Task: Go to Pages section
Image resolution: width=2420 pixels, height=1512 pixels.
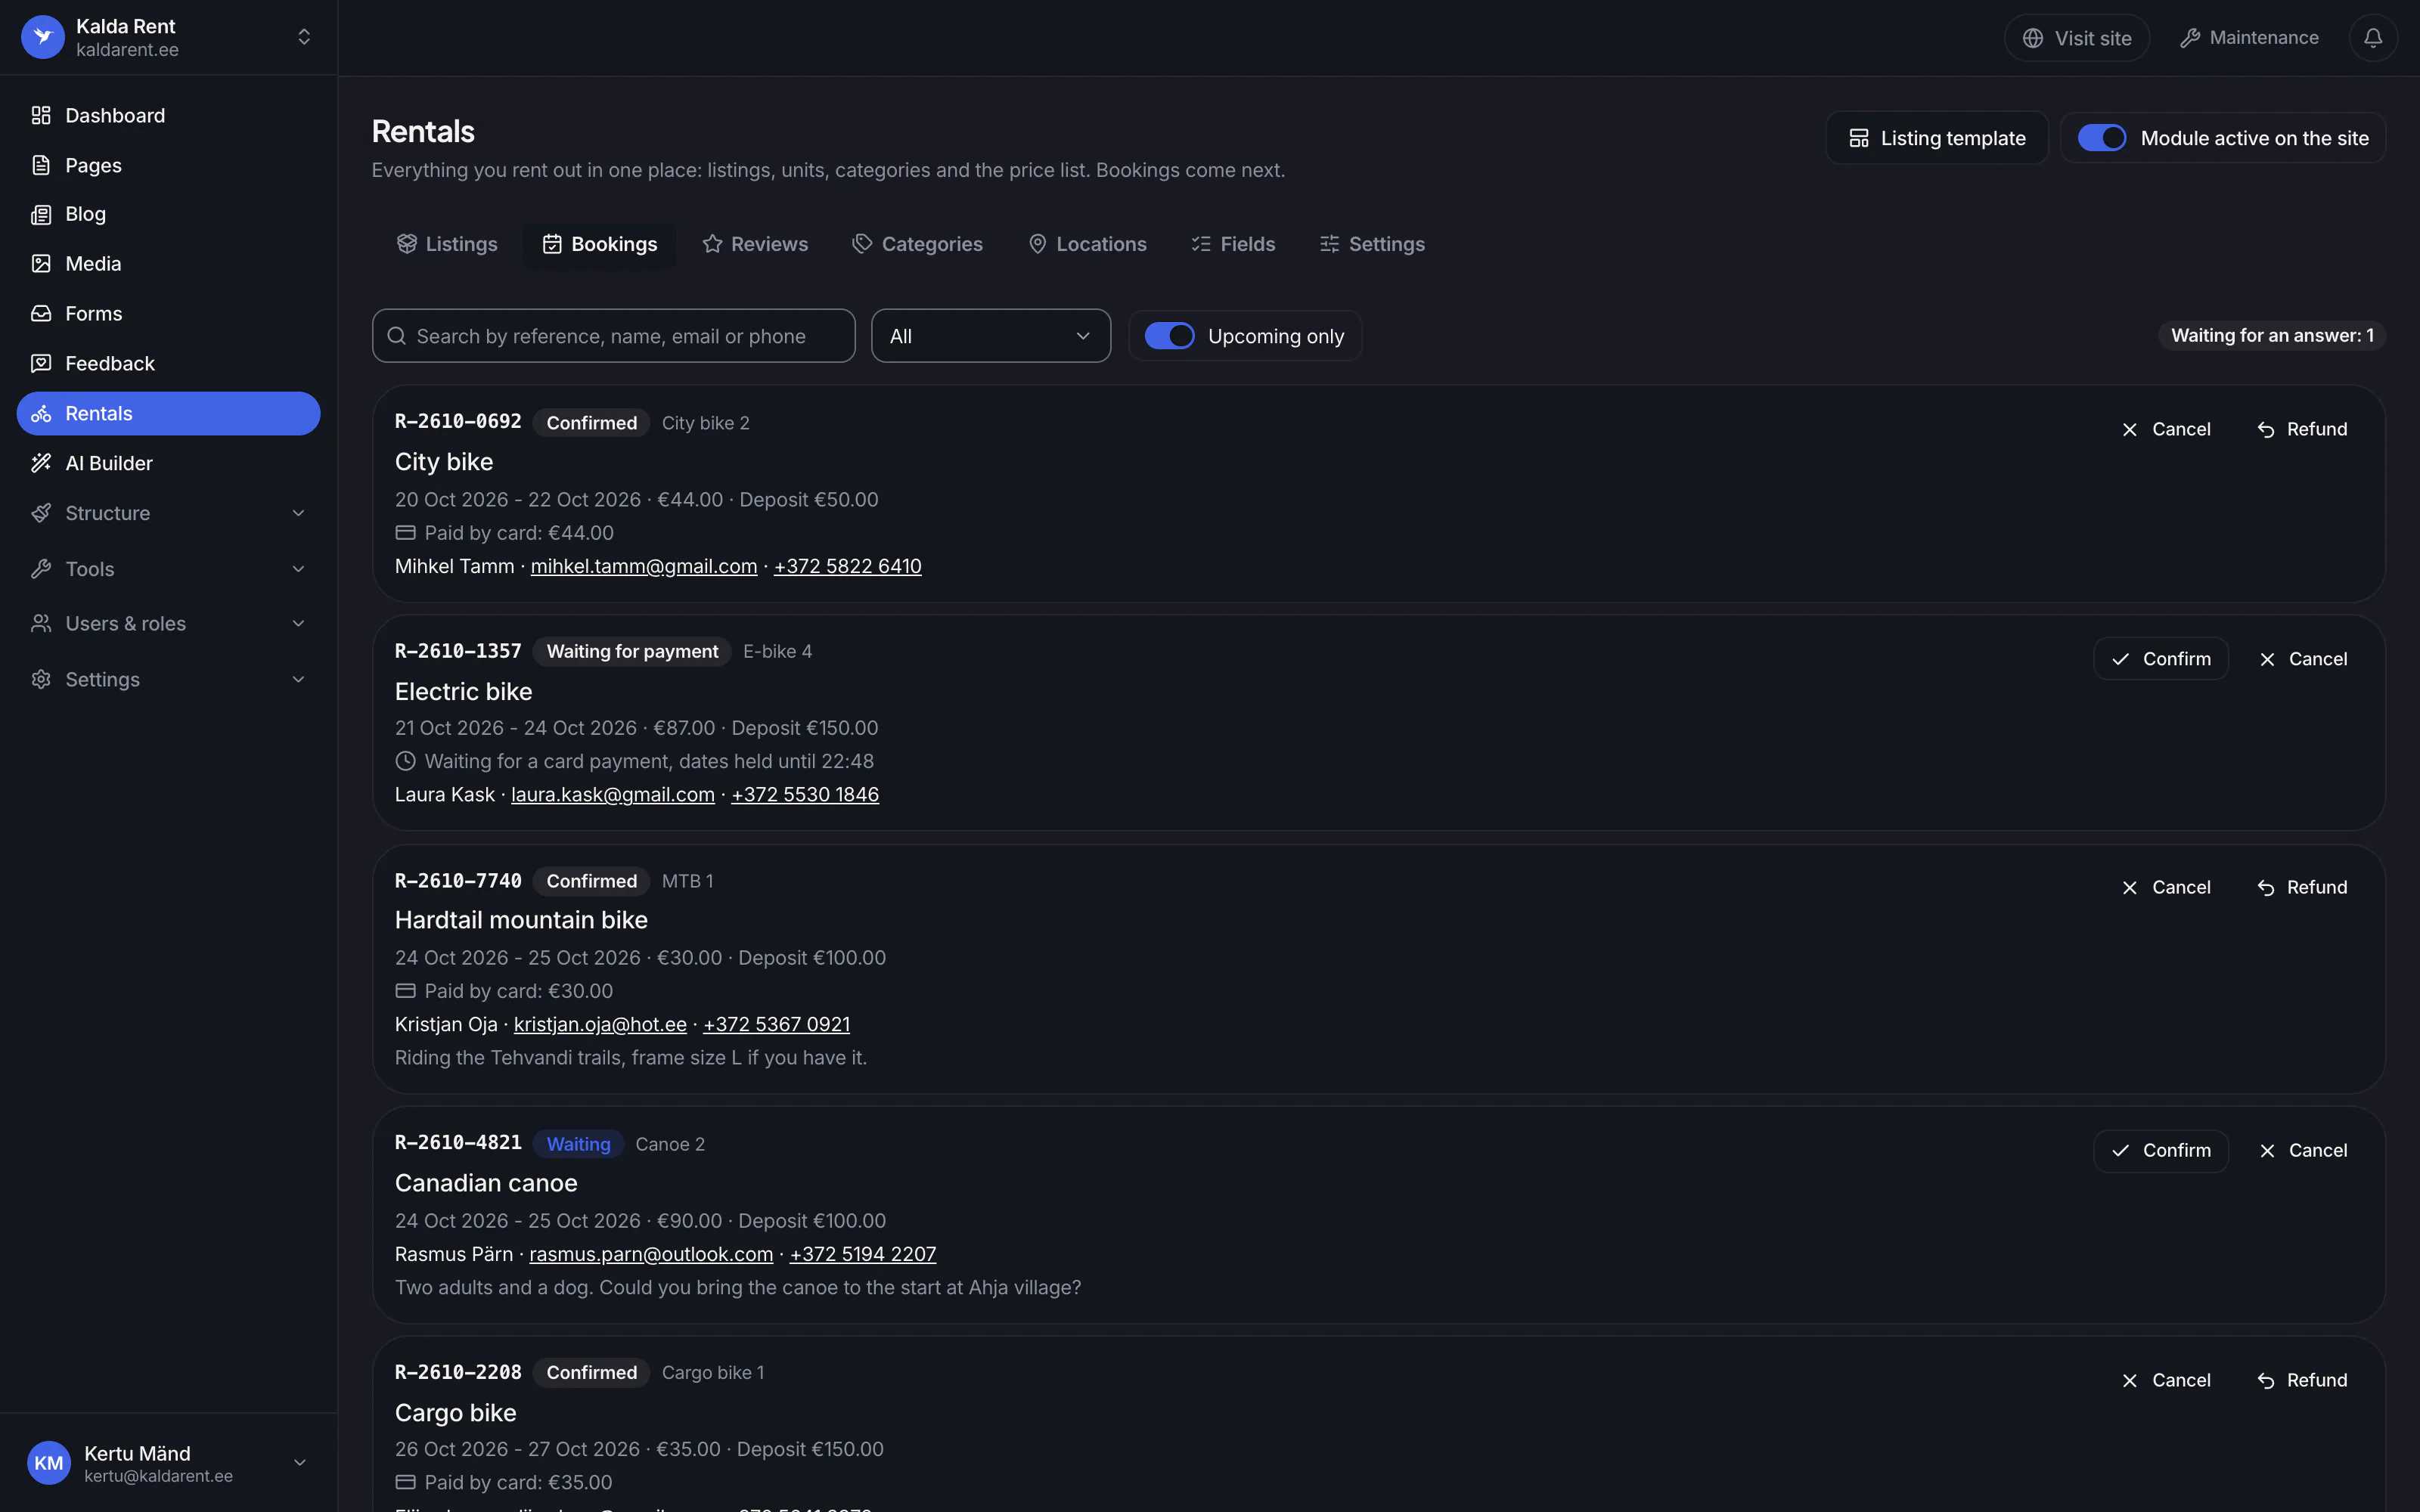Action: [168, 165]
